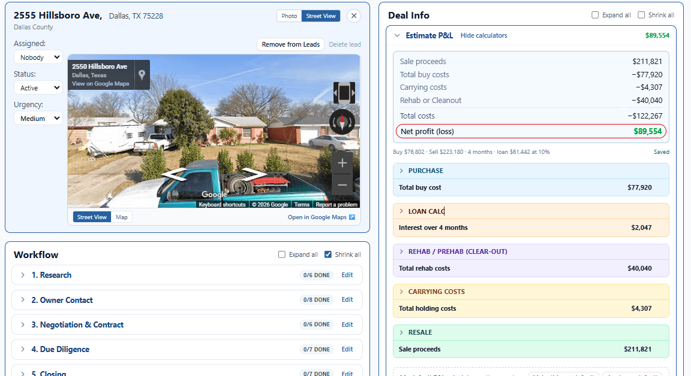Select the Street View tab below the image
The width and height of the screenshot is (691, 376).
[x=92, y=217]
